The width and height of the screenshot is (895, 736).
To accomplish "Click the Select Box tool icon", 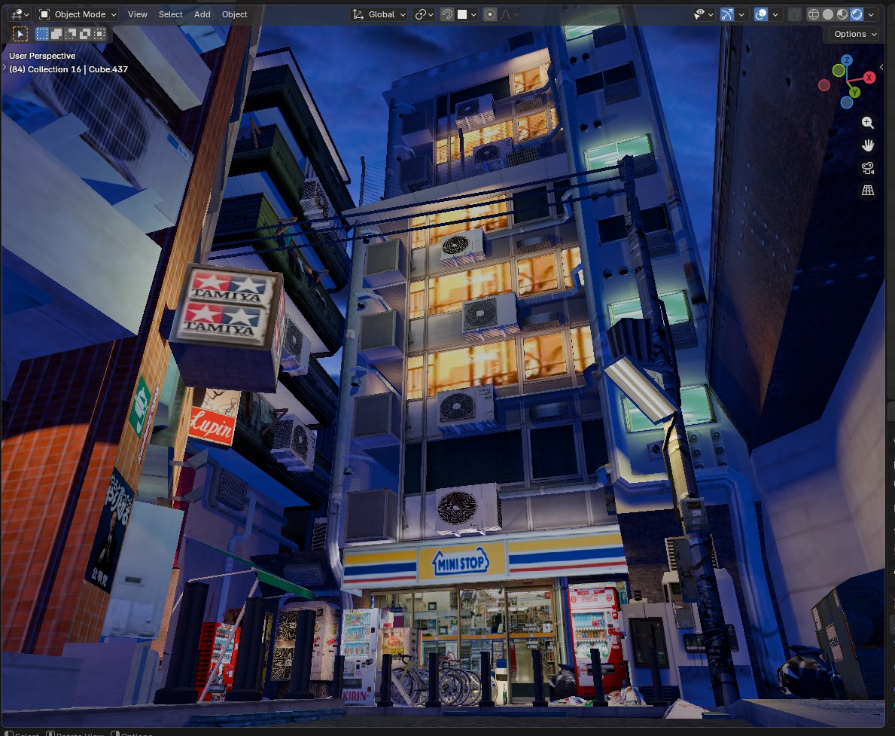I will click(20, 35).
